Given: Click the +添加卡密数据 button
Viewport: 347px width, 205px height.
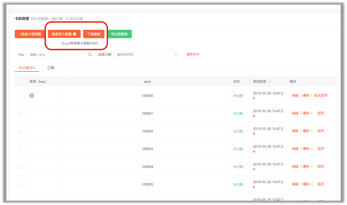Looking at the screenshot, I should [30, 34].
